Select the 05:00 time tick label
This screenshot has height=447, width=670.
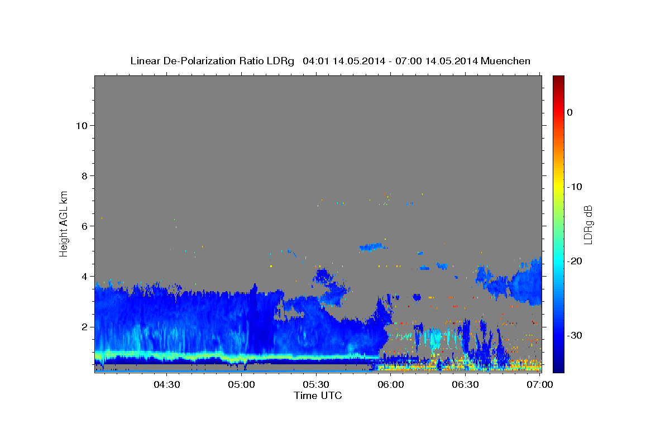pos(241,384)
